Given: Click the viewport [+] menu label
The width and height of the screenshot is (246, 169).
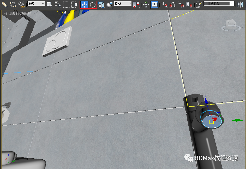Looking at the screenshot, I should [x=5, y=14].
